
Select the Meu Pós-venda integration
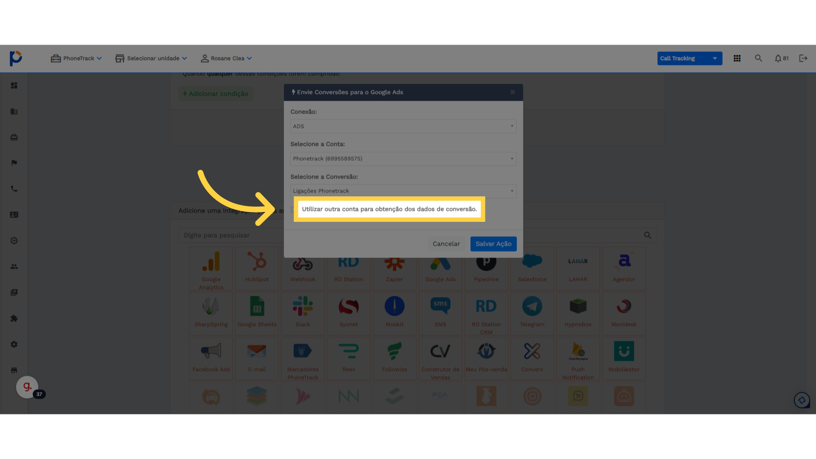tap(486, 359)
